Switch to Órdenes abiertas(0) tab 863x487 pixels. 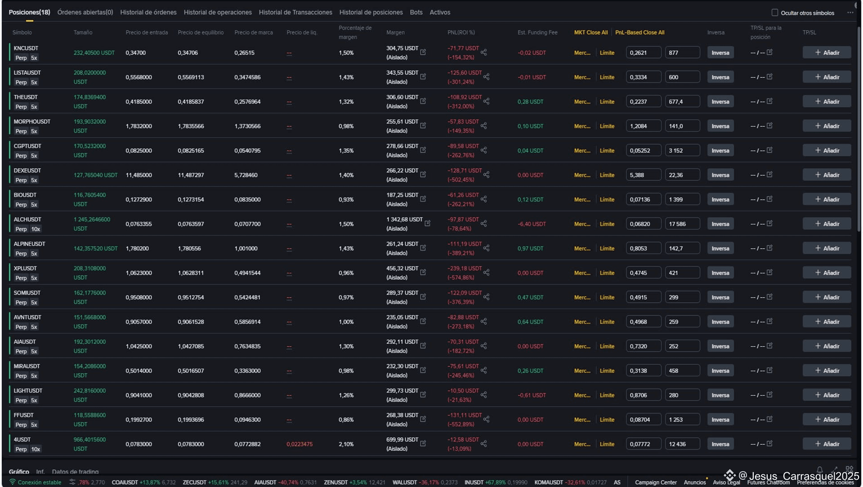coord(85,12)
